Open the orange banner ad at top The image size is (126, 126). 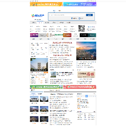coord(46,4)
